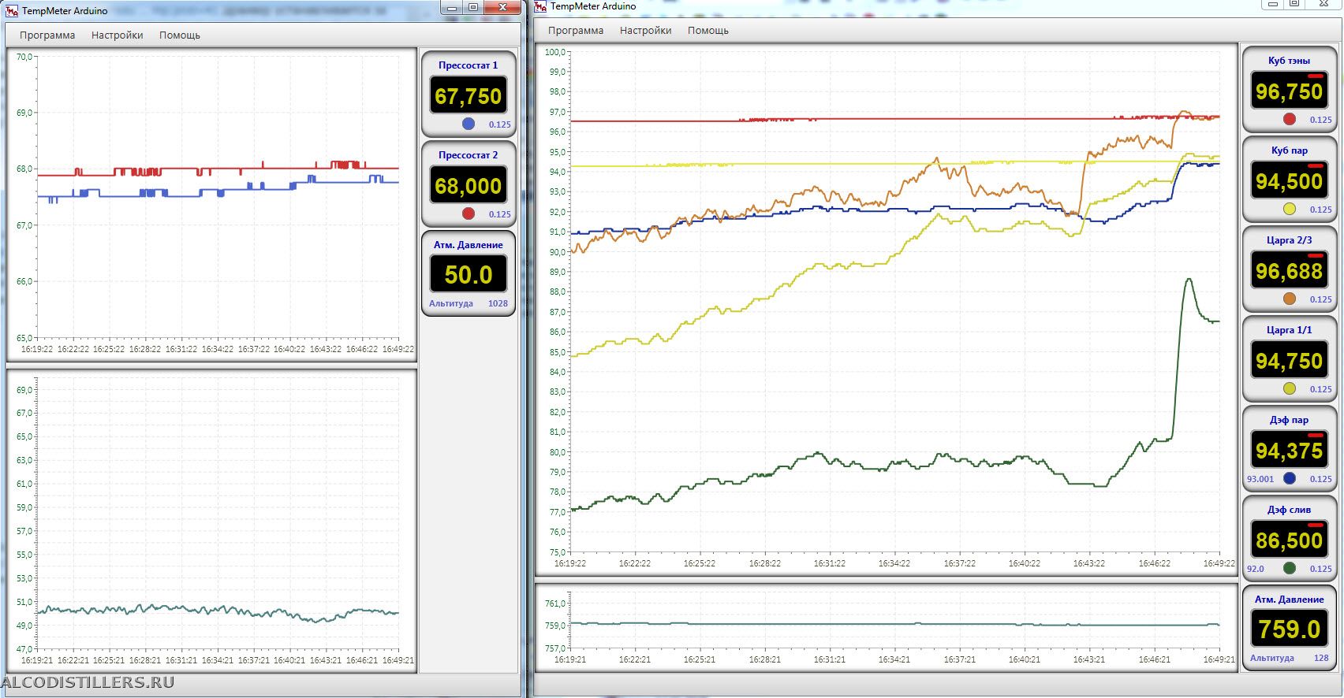1344x698 pixels.
Task: Click Дэф пар threshold value 93.001
Action: tap(1260, 479)
